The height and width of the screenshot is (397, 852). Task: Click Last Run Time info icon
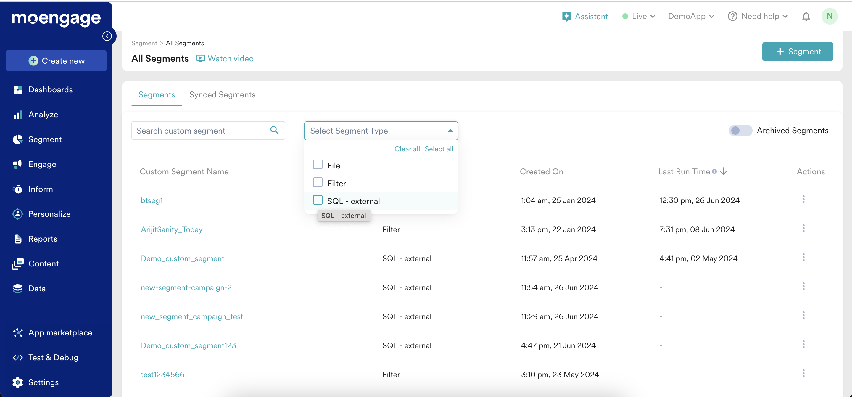click(x=714, y=171)
